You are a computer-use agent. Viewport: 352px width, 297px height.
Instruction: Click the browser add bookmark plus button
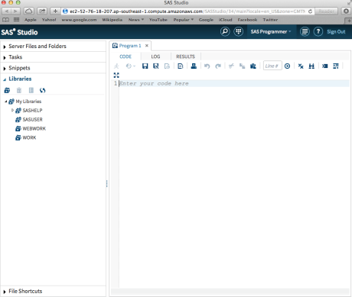click(x=55, y=11)
